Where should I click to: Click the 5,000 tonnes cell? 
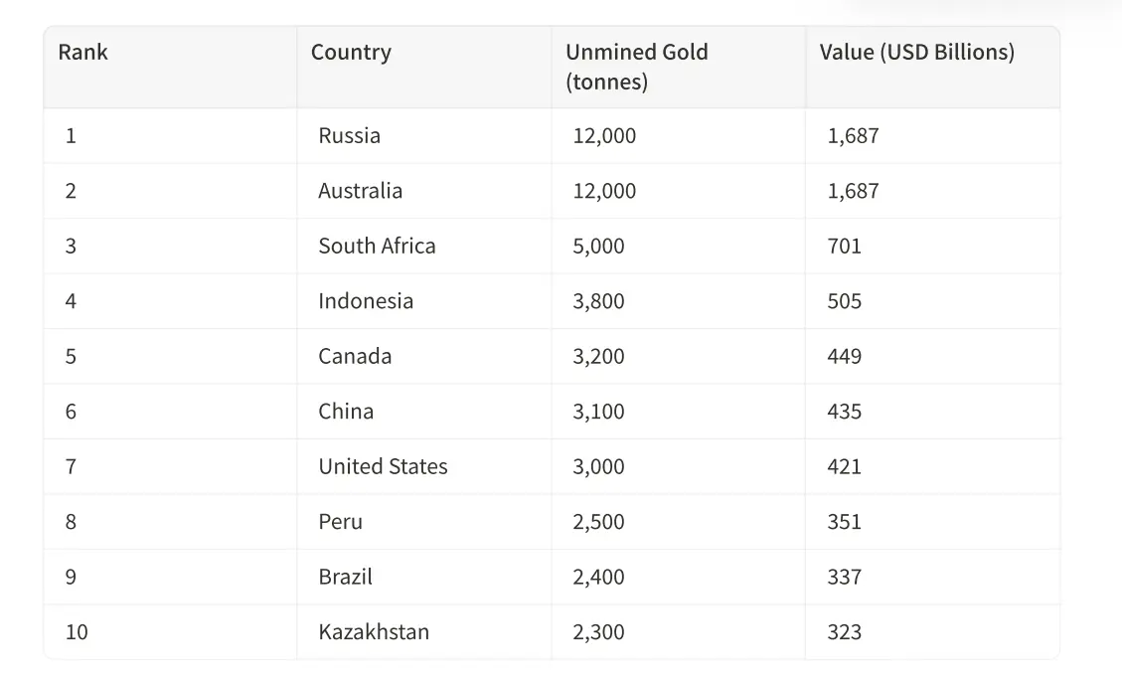point(598,247)
